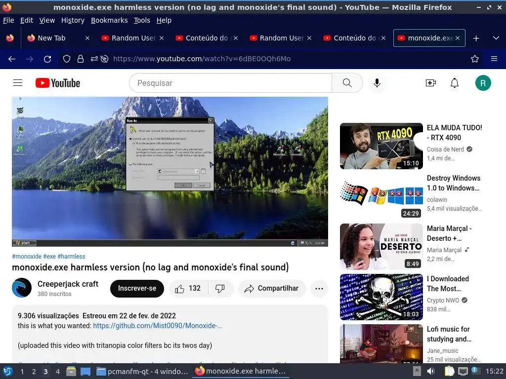Like the video with thumbs up

point(188,288)
